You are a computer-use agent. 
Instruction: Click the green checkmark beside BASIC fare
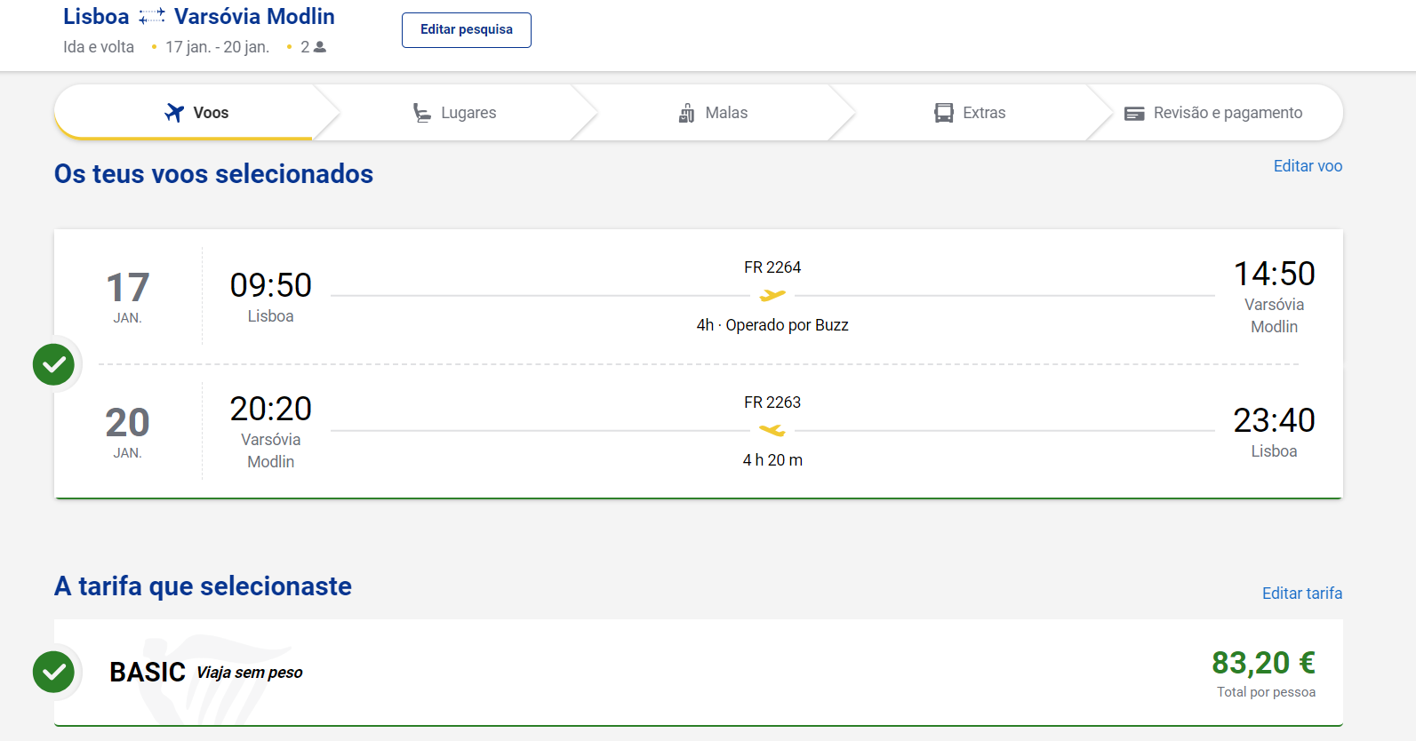click(53, 672)
